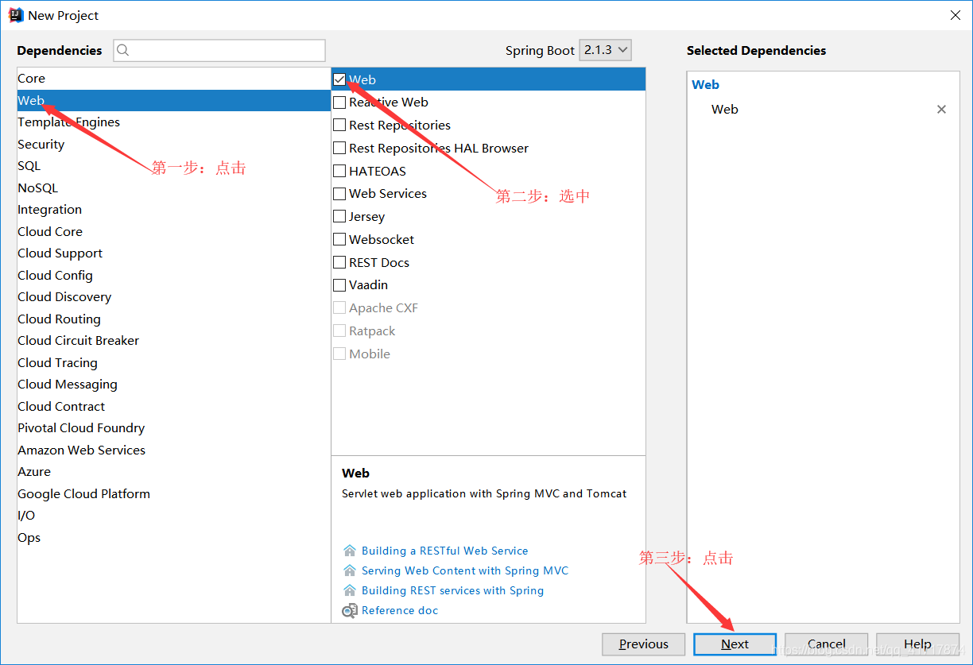Select the Security category
The width and height of the screenshot is (973, 665).
173,145
